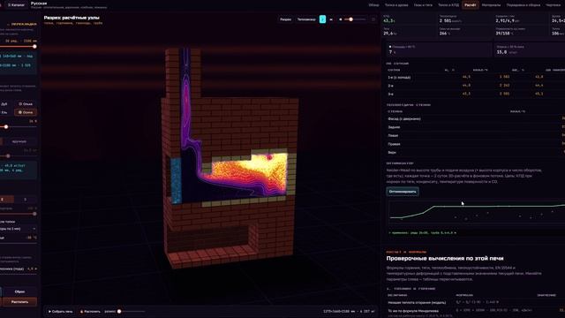Switch to the Материалы tab
The height and width of the screenshot is (318, 565).
point(491,5)
